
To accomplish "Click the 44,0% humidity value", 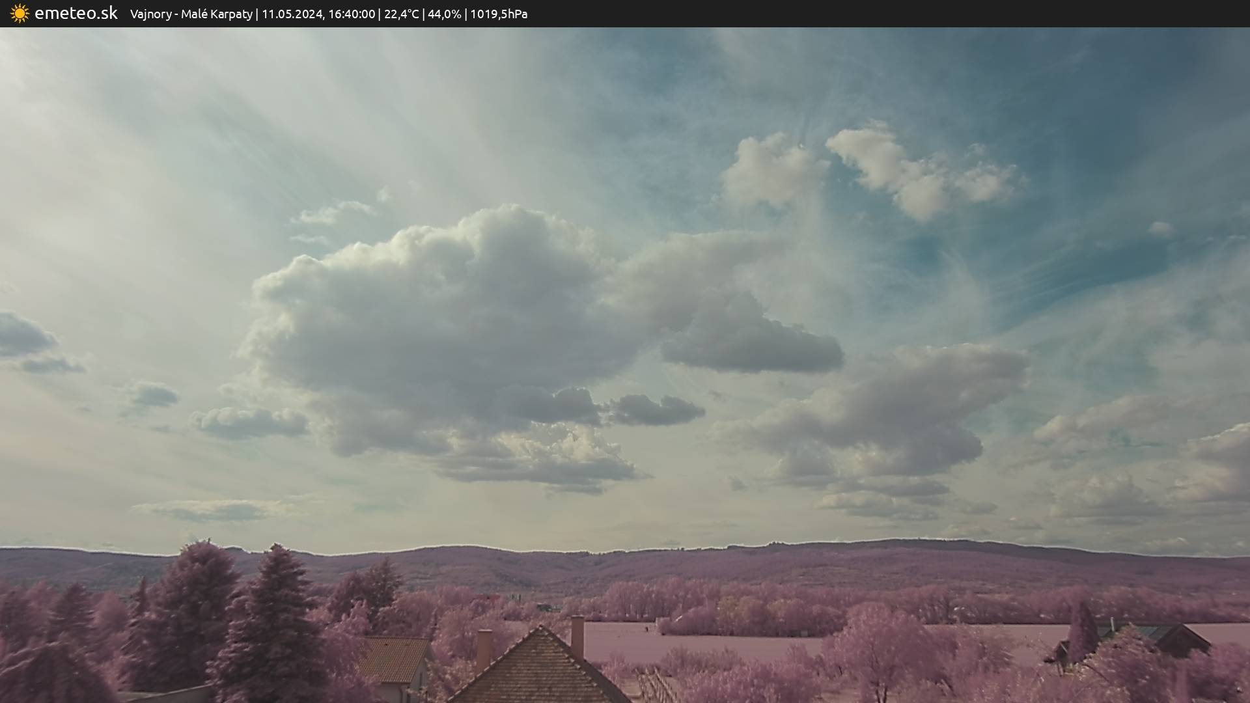I will tap(444, 14).
